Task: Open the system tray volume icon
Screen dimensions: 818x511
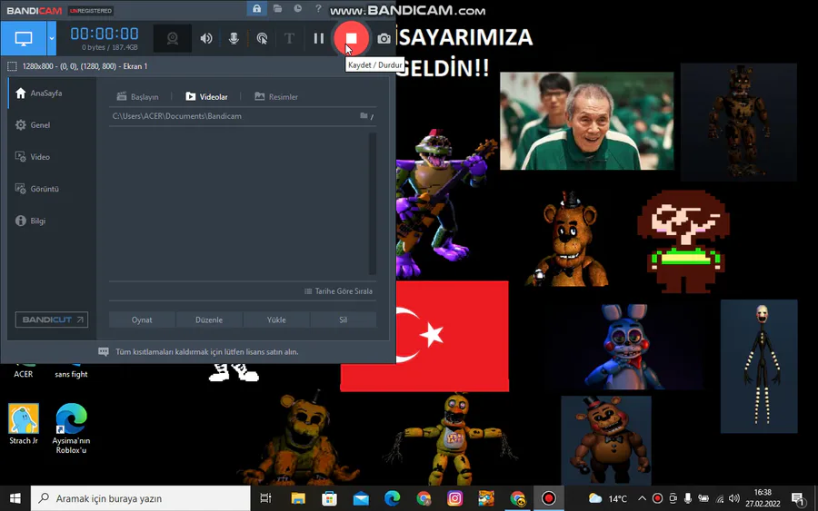Action: (x=734, y=498)
